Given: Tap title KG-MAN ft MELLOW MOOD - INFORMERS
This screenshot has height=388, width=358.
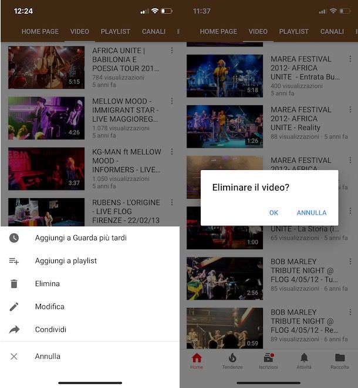Looking at the screenshot, I should (127, 161).
